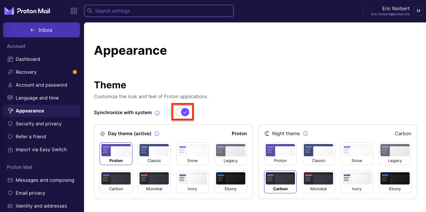Screen dimensions: 426x212
Task: Select Monokai as the day theme
Action: [x=154, y=182]
